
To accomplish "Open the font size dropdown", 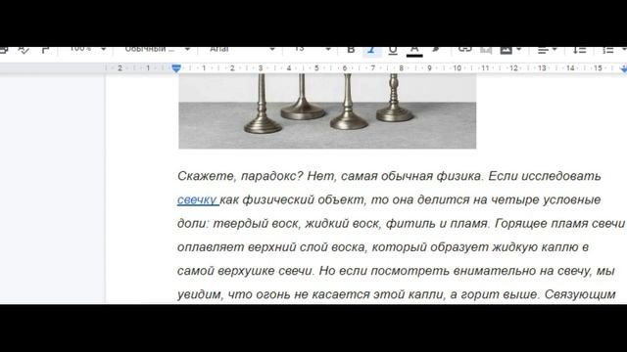I will (313, 49).
